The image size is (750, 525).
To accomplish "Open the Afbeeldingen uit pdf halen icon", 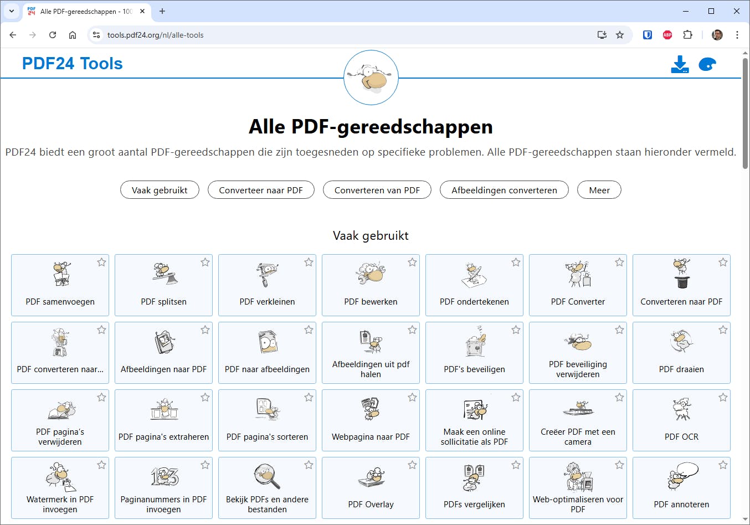I will click(371, 341).
